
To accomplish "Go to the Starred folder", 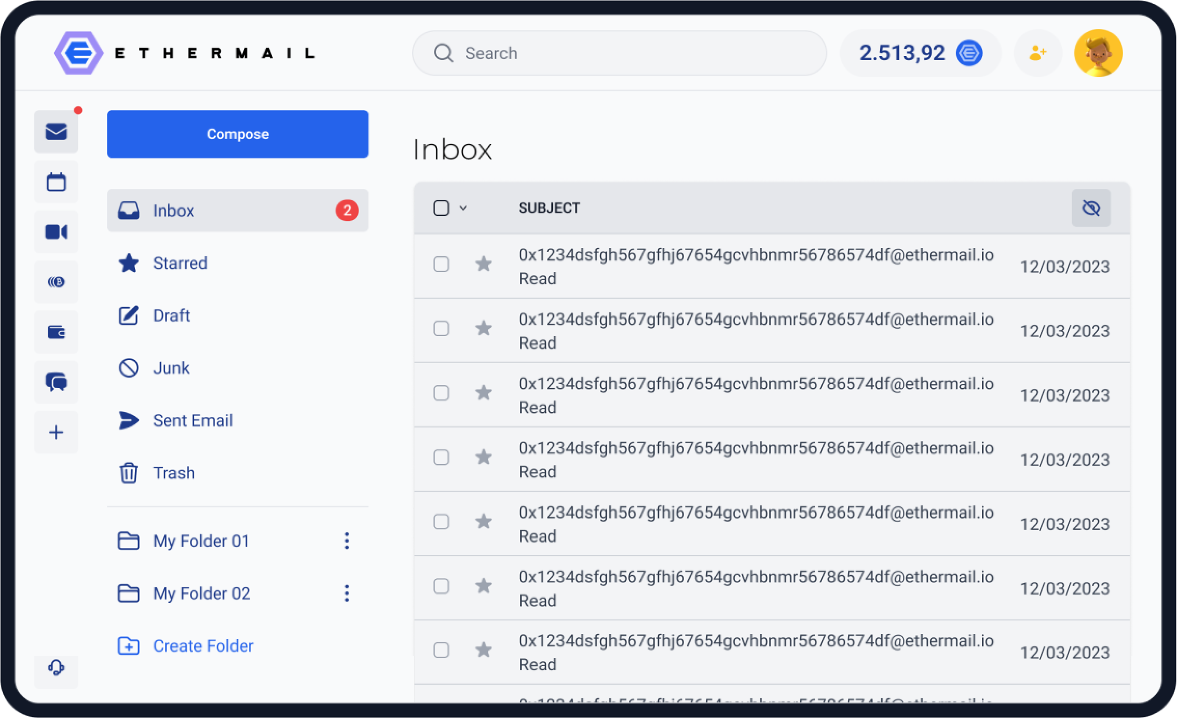I will click(180, 263).
